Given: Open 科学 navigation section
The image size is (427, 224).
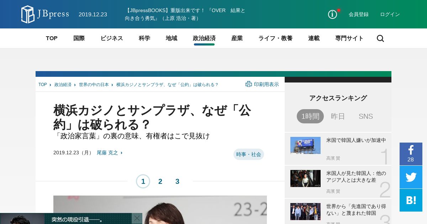Looking at the screenshot, I should pos(144,38).
